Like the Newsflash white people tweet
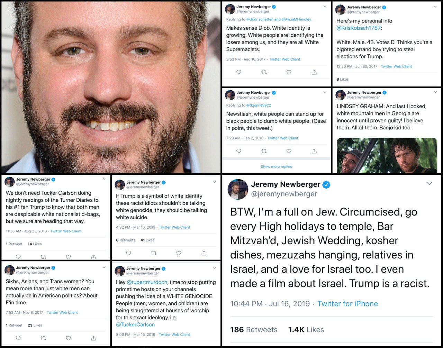The width and height of the screenshot is (443, 348). click(289, 151)
